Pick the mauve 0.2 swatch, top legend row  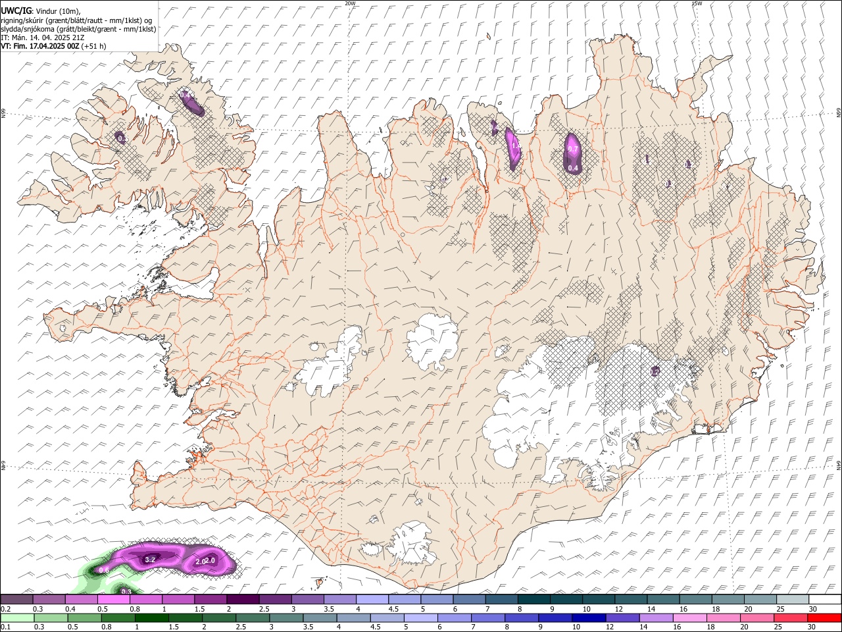tap(16, 600)
